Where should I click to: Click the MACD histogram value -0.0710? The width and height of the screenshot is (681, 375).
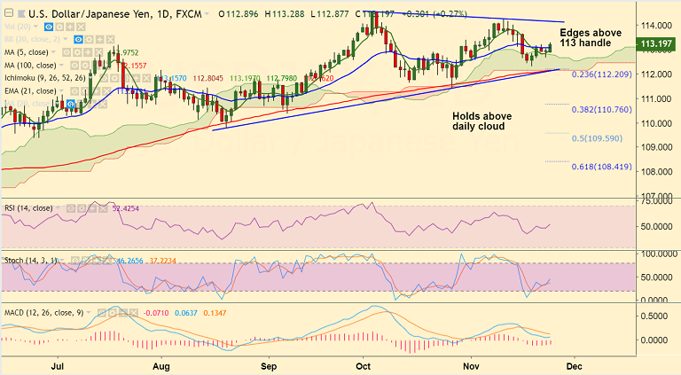click(156, 313)
